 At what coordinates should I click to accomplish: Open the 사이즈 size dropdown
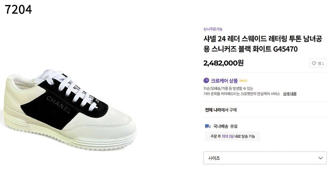(265, 158)
